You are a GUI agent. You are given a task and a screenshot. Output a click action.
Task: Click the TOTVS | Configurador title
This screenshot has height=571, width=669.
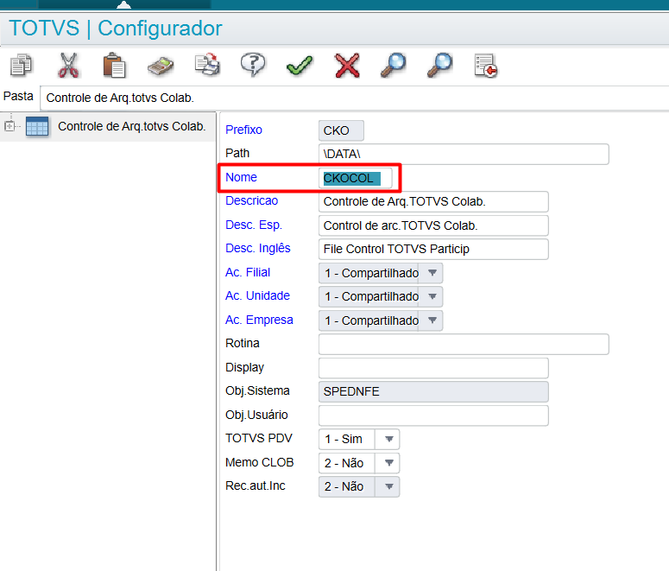[x=116, y=29]
